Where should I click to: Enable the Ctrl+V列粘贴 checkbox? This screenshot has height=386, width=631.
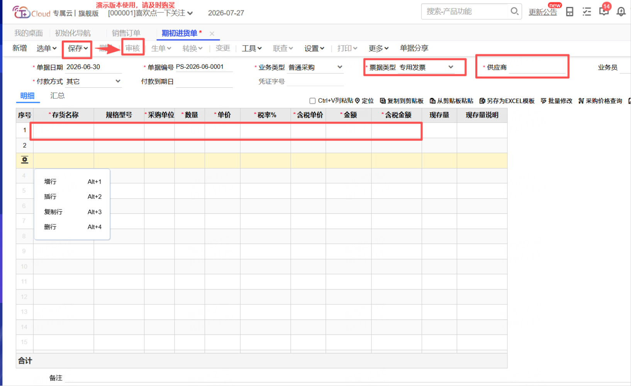[x=312, y=101]
